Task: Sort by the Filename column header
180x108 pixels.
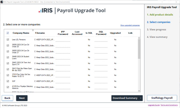Action: (40, 33)
